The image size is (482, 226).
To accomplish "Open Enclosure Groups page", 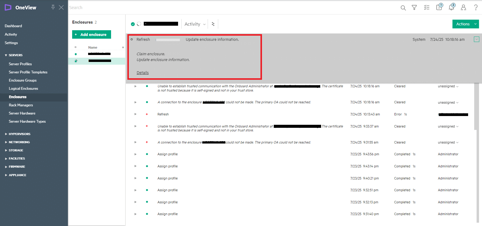I will (23, 80).
